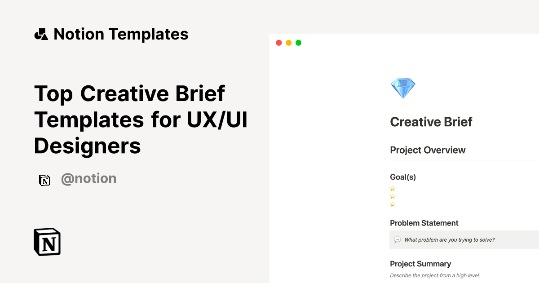This screenshot has width=539, height=283.
Task: Click the Problem Statement heading
Action: (x=424, y=223)
